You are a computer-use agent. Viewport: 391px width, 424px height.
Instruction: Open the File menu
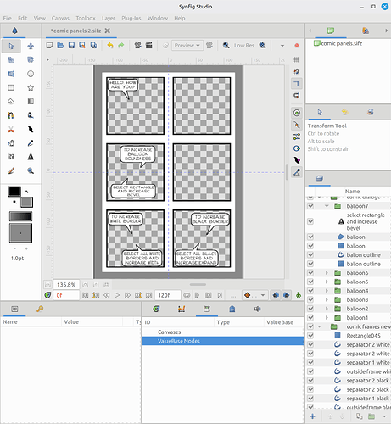[8, 18]
